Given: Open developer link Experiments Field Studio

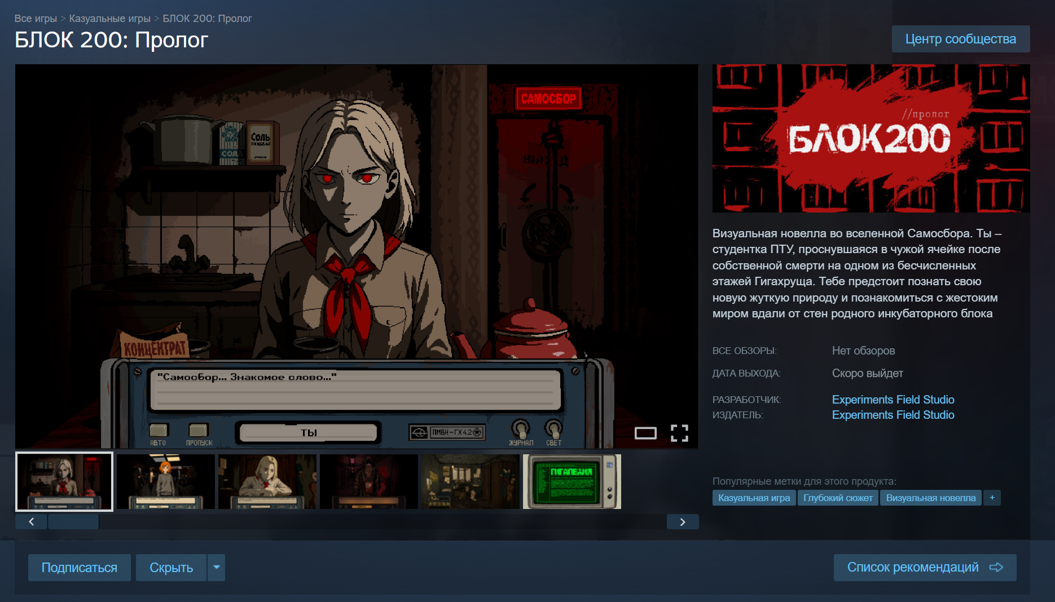Looking at the screenshot, I should coord(893,400).
